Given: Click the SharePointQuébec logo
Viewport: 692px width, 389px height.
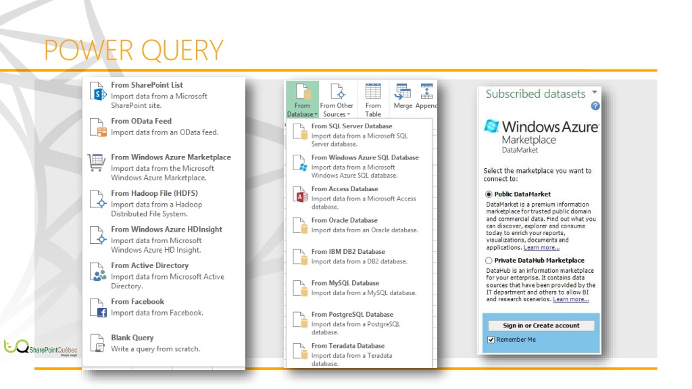Looking at the screenshot, I should coord(41,348).
